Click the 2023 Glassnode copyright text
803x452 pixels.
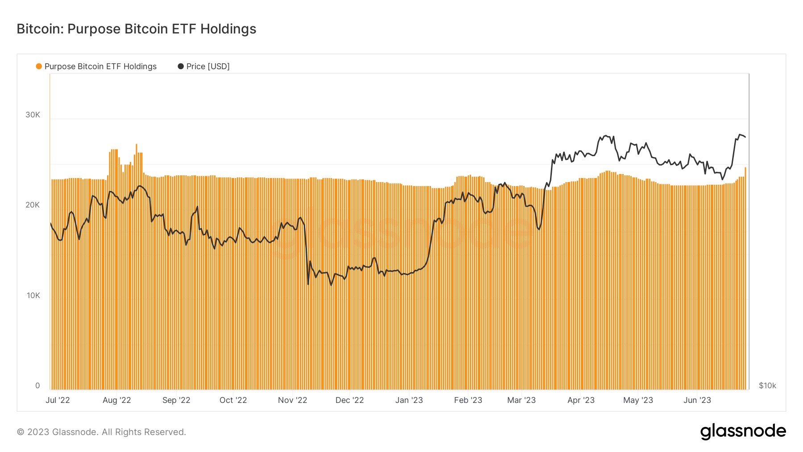(x=101, y=432)
